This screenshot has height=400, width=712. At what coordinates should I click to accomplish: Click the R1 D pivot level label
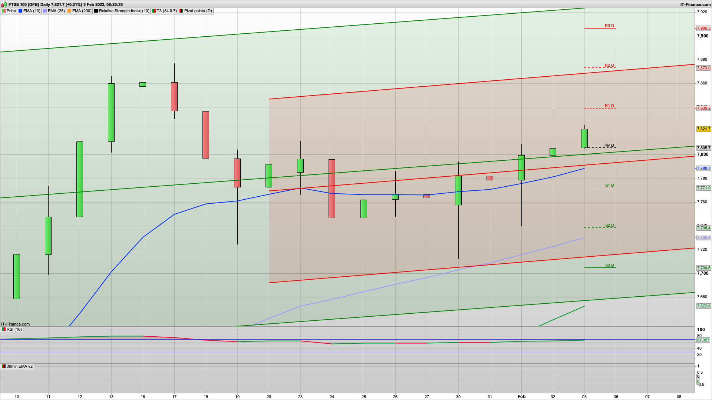click(x=609, y=106)
